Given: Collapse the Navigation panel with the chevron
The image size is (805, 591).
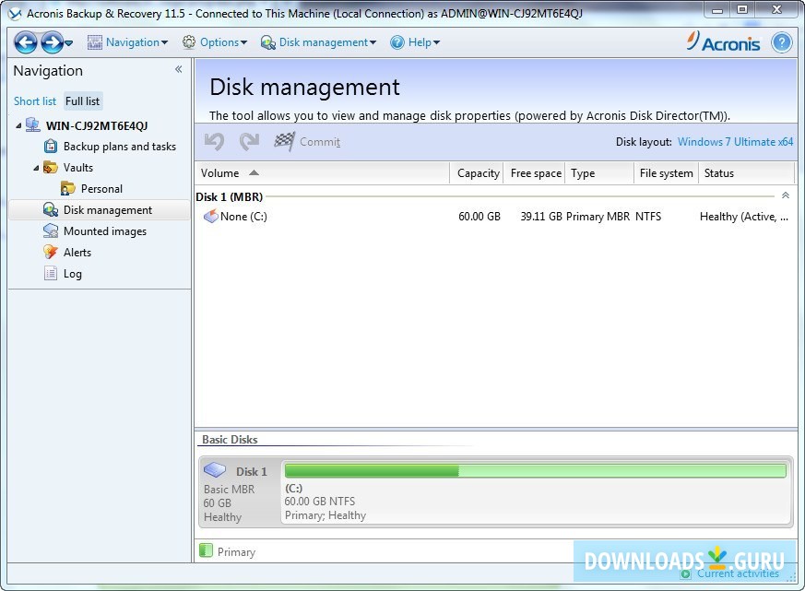Looking at the screenshot, I should pyautogui.click(x=178, y=69).
